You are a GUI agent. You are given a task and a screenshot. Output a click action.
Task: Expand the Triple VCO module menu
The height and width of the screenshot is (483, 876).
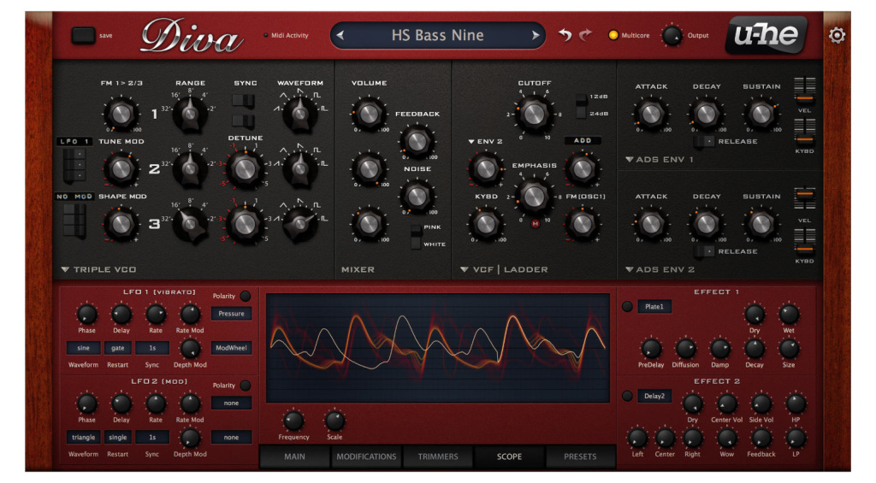tap(66, 269)
